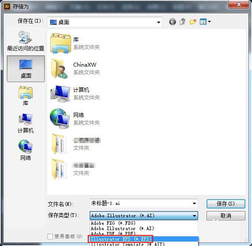Image resolution: width=252 pixels, height=246 pixels.
Task: Select 桌面 in the places sidebar
Action: [26, 69]
